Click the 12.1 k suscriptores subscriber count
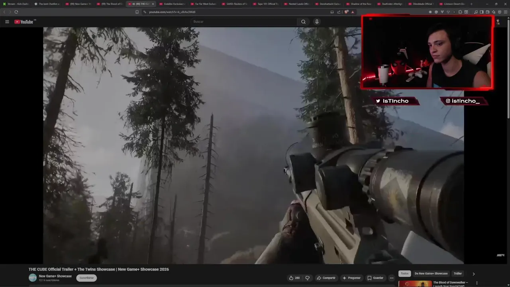The image size is (510, 287). [x=49, y=280]
